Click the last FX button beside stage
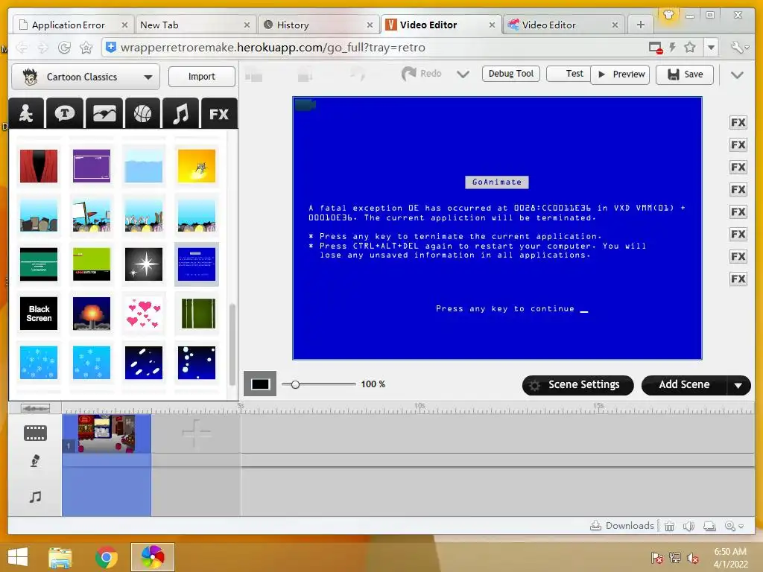 click(738, 279)
